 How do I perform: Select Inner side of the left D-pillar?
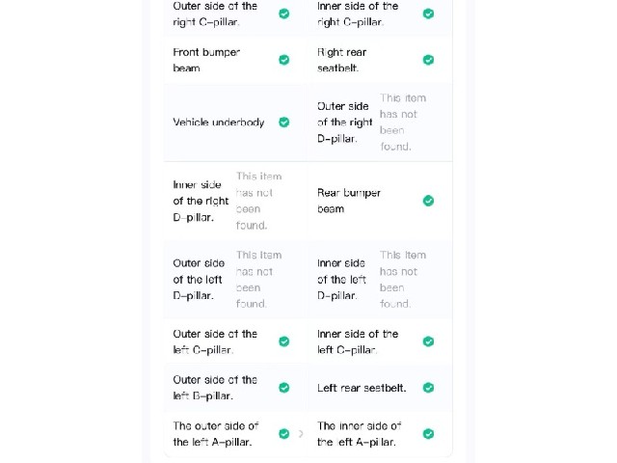[x=341, y=280]
